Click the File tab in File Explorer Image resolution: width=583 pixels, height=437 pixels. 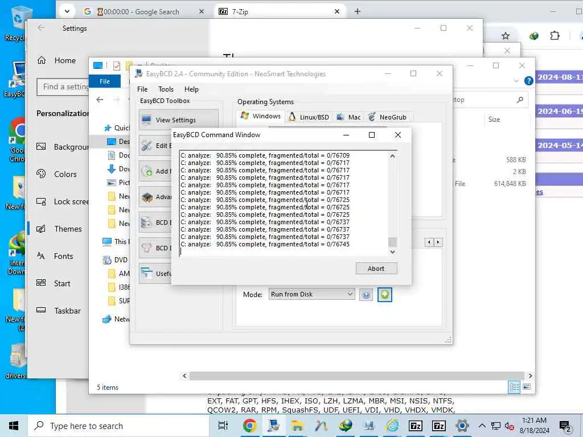[x=105, y=81]
